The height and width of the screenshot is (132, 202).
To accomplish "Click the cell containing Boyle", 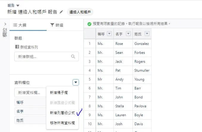I will click(x=142, y=115).
